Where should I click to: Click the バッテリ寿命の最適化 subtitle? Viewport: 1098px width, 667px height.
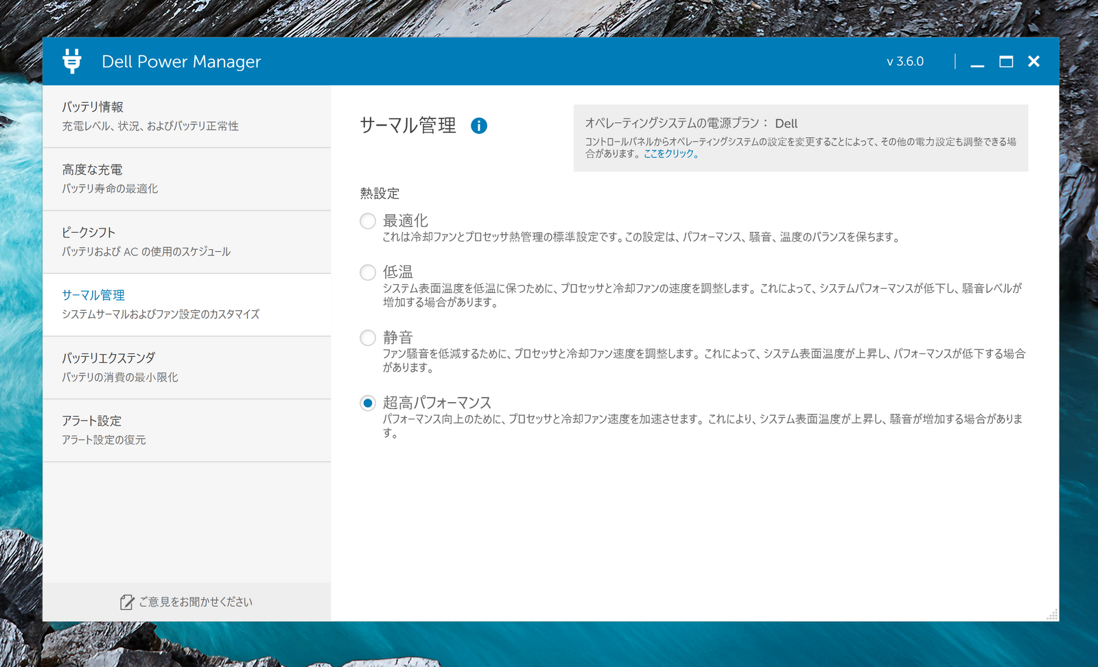pos(110,189)
